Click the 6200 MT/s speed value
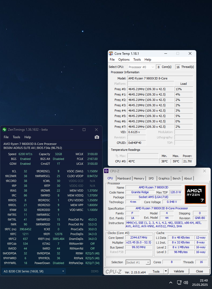The width and height of the screenshot is (212, 289). pos(25,154)
